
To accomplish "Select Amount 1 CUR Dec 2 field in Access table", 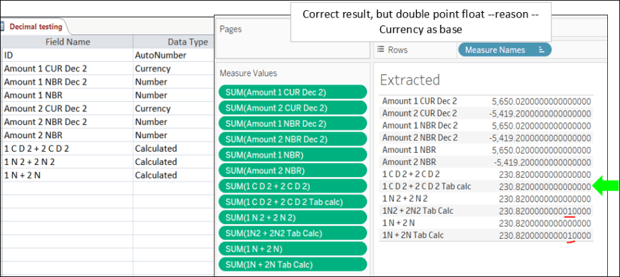I will (x=68, y=68).
